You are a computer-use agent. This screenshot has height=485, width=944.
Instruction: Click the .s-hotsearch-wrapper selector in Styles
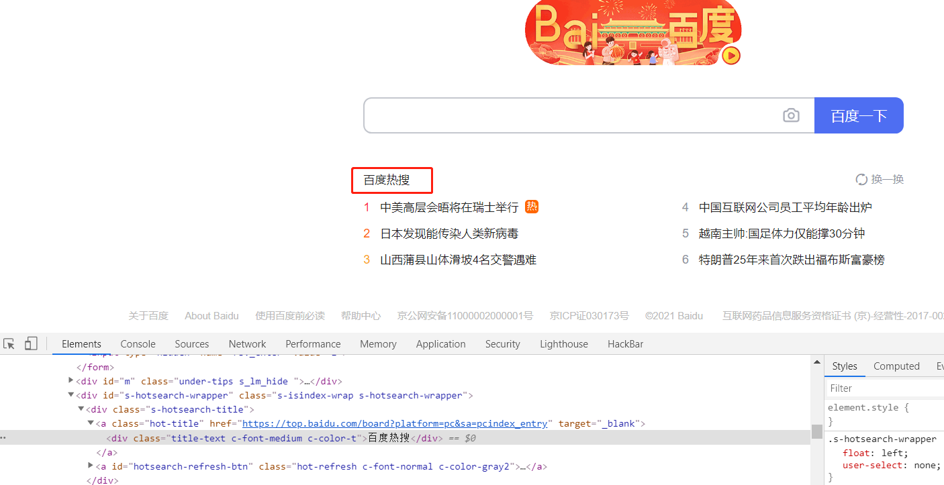coord(882,439)
